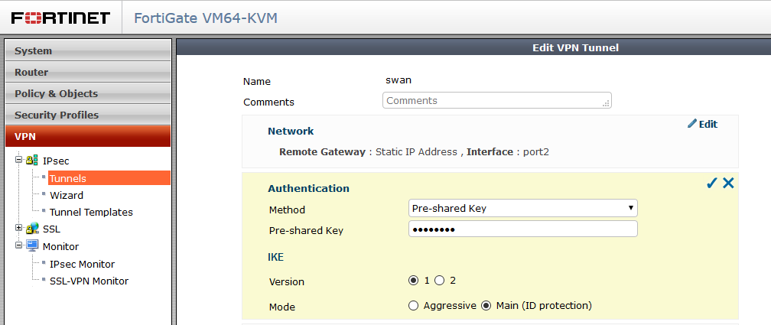This screenshot has height=325, width=771.
Task: Open the Policy & Objects menu section
Action: click(x=87, y=94)
